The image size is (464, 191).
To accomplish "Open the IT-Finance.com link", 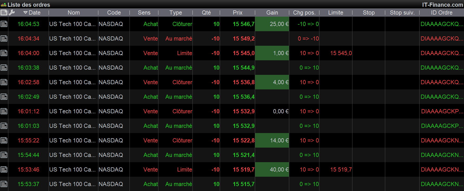I will pyautogui.click(x=442, y=5).
